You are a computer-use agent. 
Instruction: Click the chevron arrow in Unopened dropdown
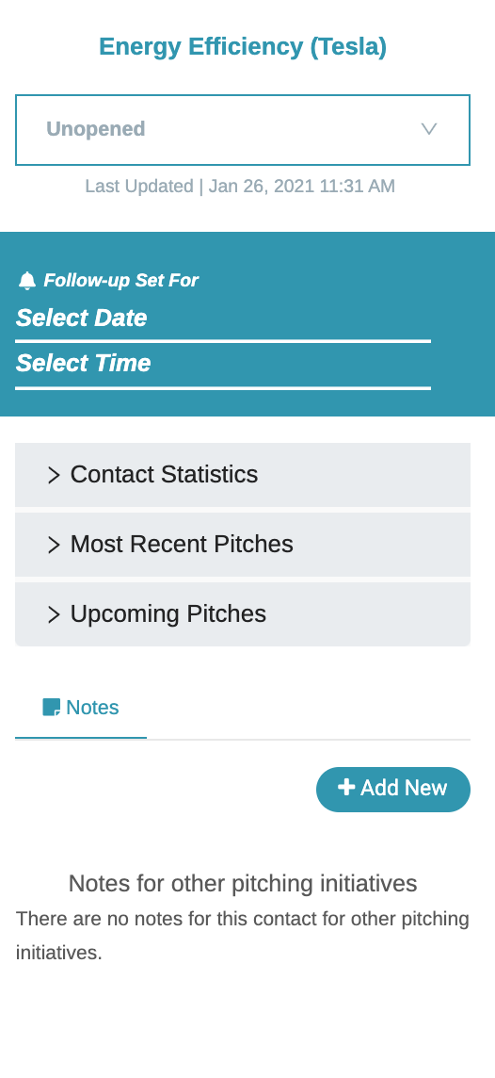pyautogui.click(x=429, y=129)
